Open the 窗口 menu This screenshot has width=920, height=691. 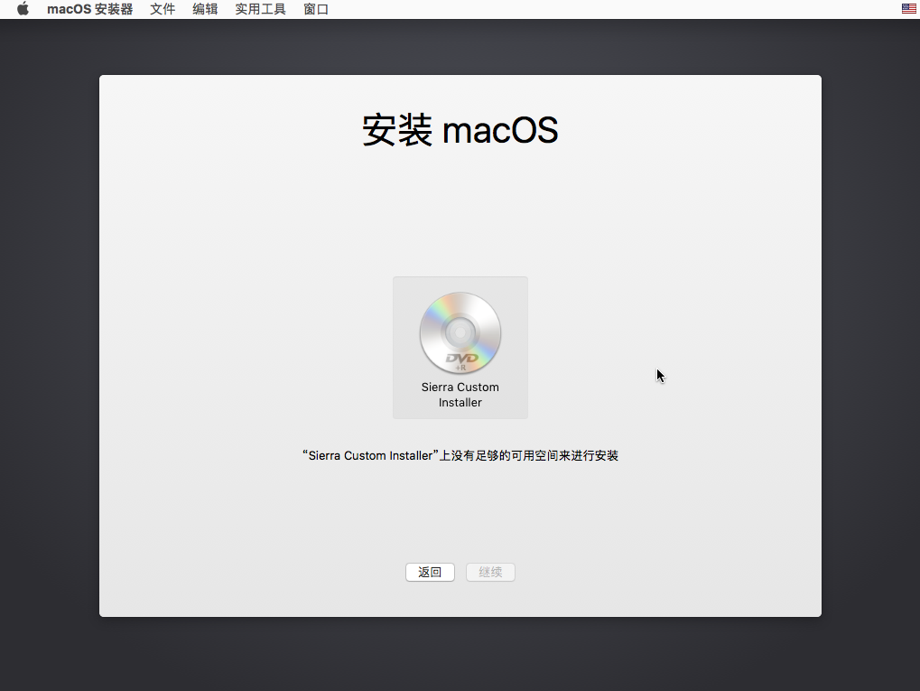click(x=316, y=9)
